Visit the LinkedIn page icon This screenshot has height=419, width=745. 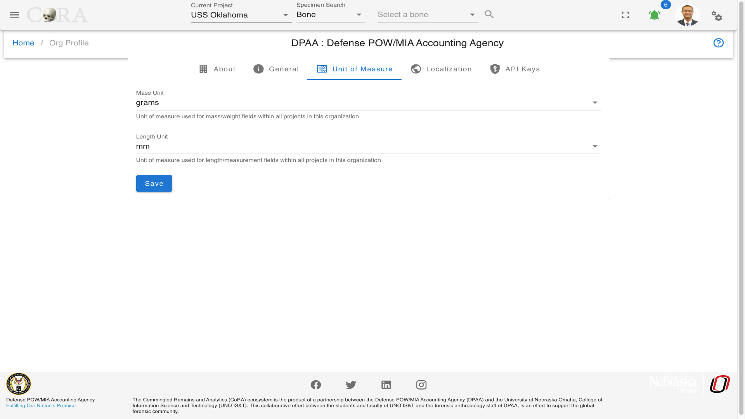[386, 385]
